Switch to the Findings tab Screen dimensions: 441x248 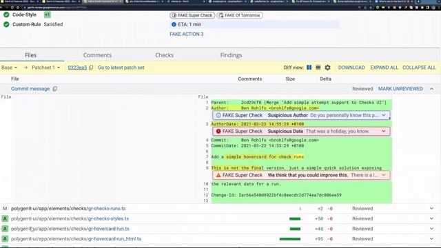[x=231, y=55]
